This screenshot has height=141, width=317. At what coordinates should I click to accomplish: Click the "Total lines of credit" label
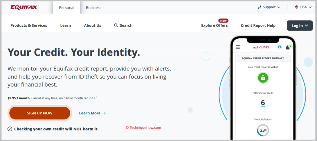point(263,93)
